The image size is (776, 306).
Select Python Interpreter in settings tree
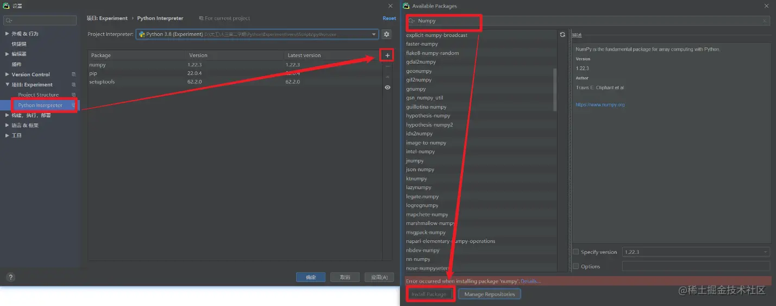40,105
